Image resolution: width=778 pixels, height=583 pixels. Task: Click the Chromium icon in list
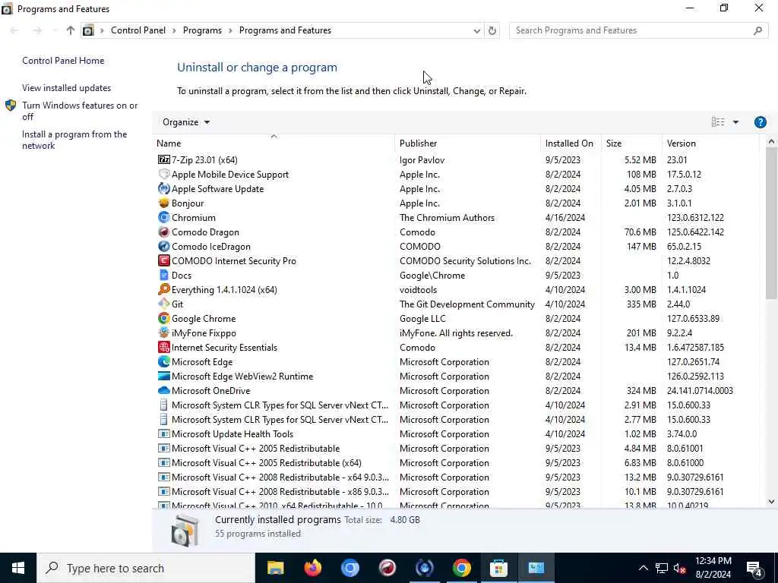pos(164,218)
